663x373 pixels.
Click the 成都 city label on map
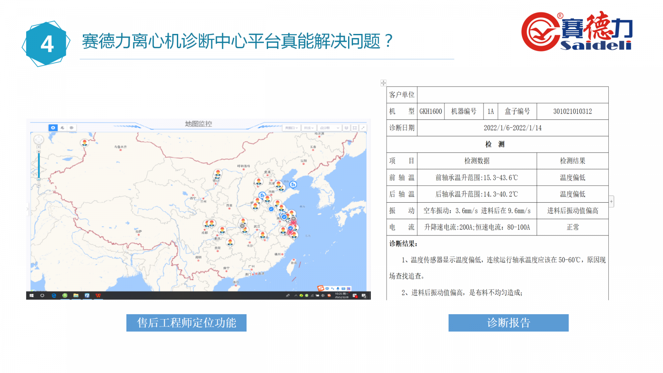205,233
